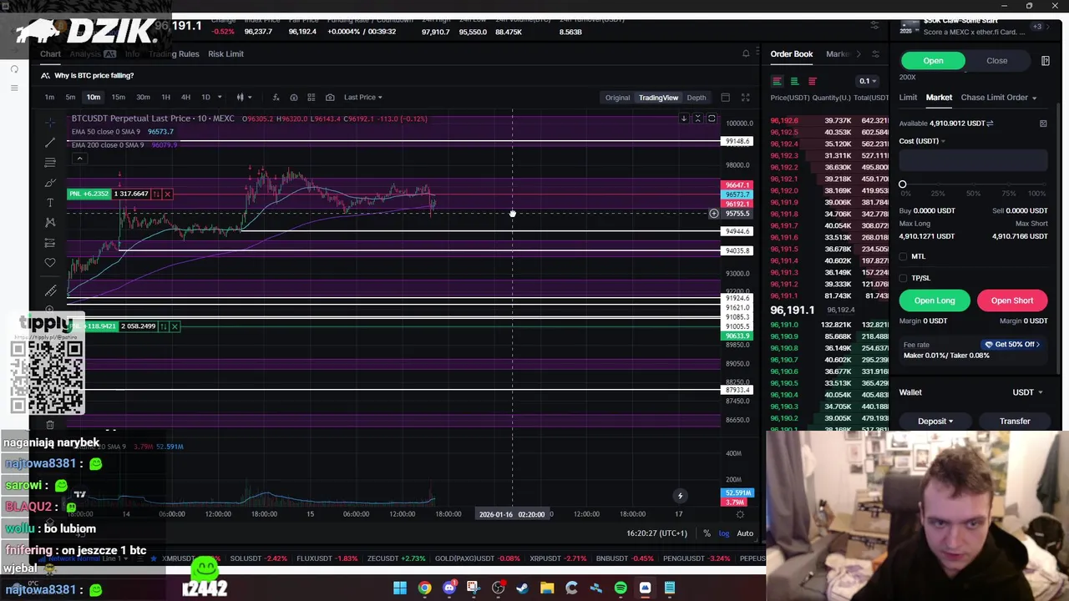Switch order mode to Open
1069x601 pixels.
coord(933,61)
